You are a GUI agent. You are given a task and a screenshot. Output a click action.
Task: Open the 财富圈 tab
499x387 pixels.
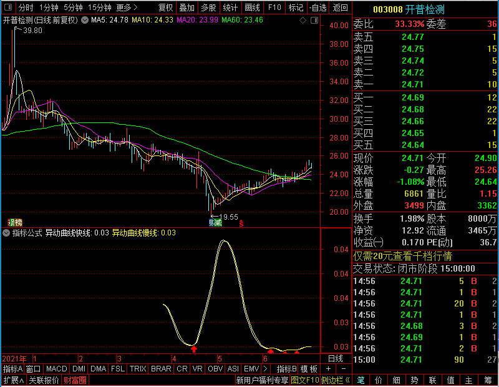[75, 380]
